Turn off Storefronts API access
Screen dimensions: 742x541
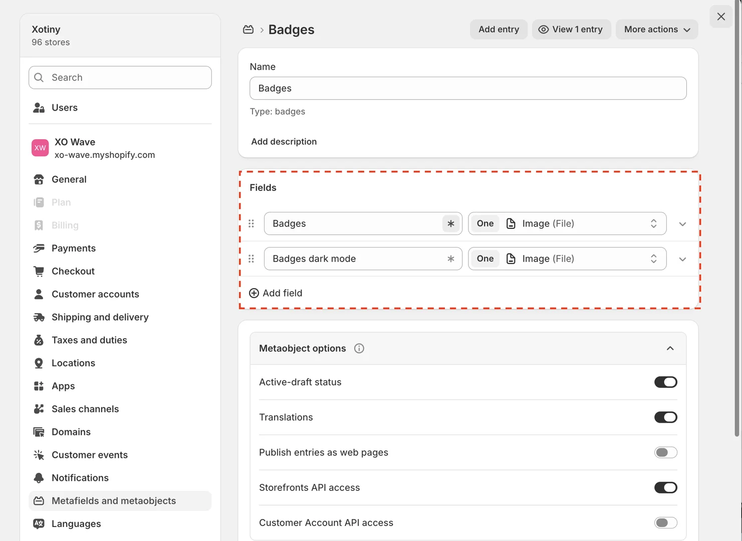tap(666, 487)
